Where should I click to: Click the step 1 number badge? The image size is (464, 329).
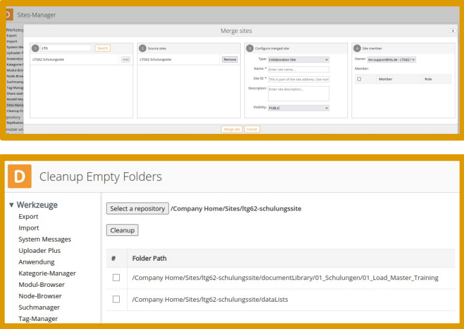click(x=35, y=48)
